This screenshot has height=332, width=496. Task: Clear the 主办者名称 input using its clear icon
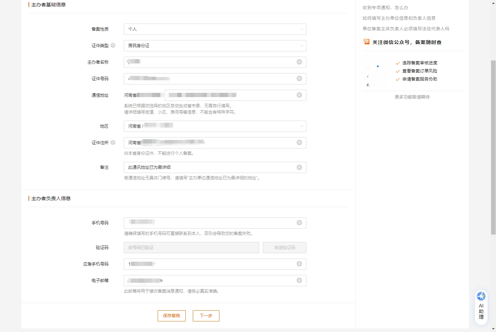(x=299, y=62)
